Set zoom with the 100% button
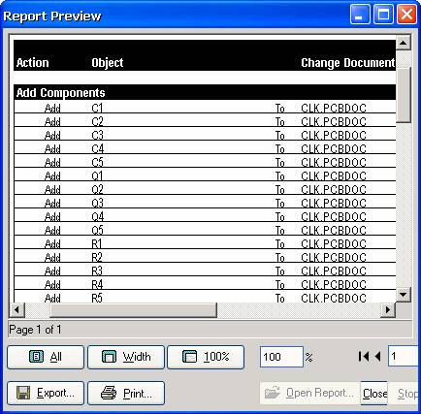 click(206, 357)
